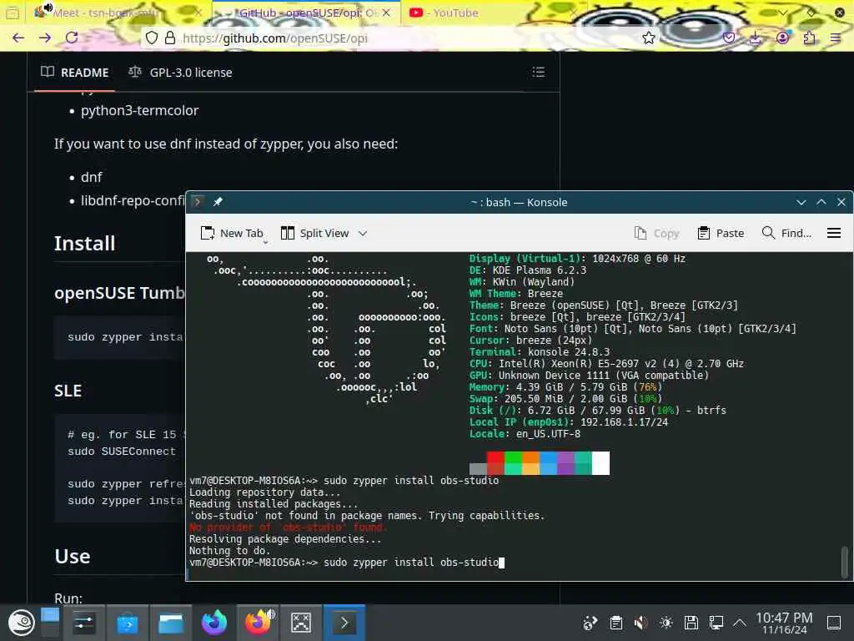Image resolution: width=854 pixels, height=641 pixels.
Task: Open the virtual desktop pager in taskbar
Action: coord(49,623)
